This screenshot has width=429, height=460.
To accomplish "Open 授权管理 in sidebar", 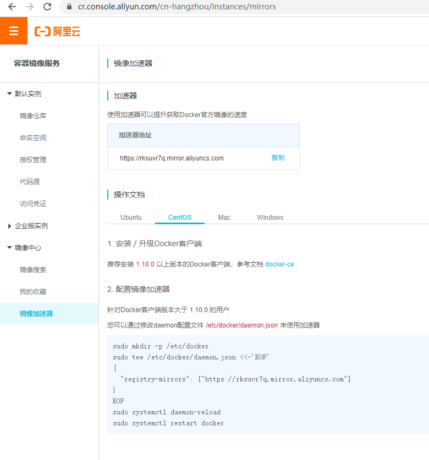I will tap(33, 160).
